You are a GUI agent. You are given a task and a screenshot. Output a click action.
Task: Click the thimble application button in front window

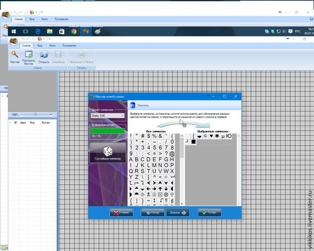pos(14,41)
